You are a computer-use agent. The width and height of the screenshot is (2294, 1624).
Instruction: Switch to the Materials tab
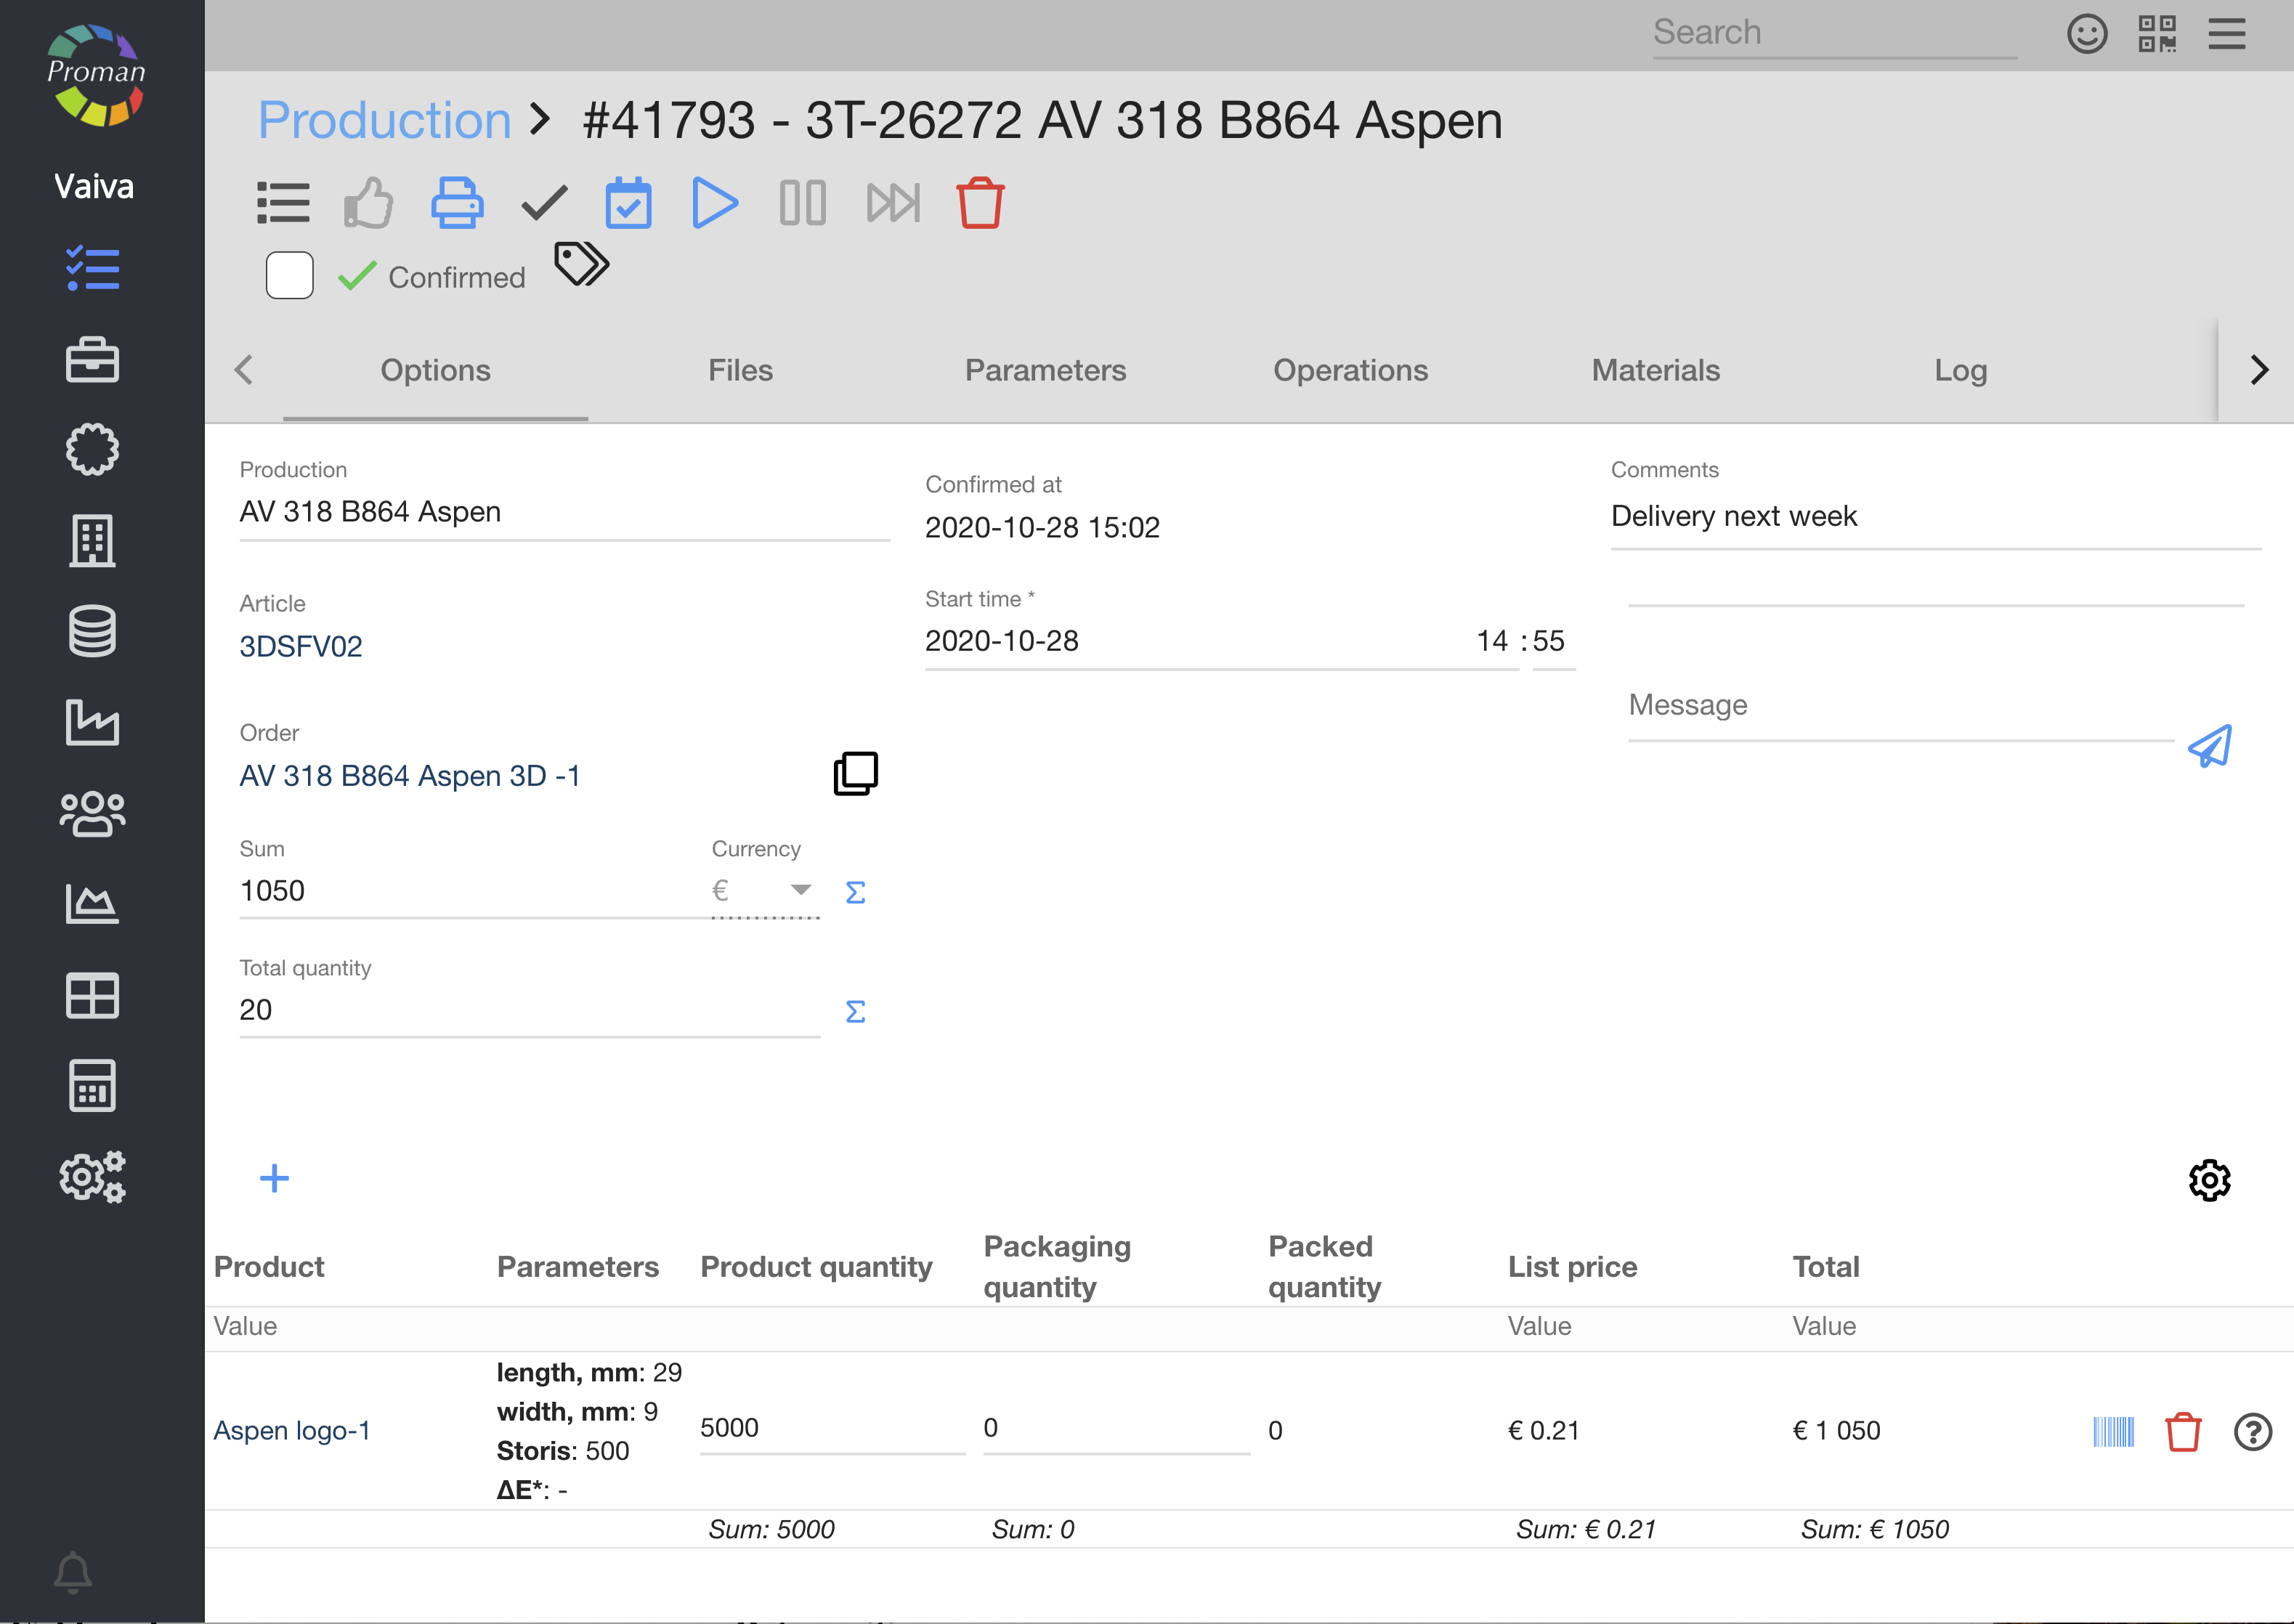click(1655, 370)
